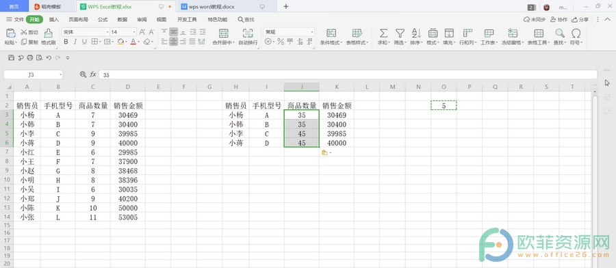The image size is (616, 268).
Task: Click the undo arrow in quick access bar
Action: coord(49,57)
